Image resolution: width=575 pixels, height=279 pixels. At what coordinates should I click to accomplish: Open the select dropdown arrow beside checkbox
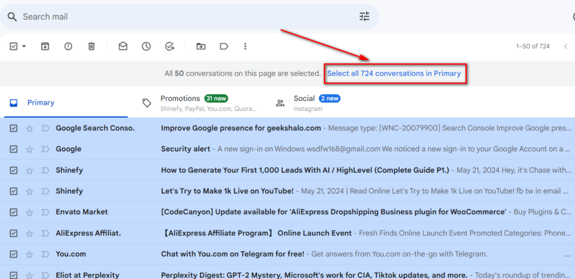pyautogui.click(x=24, y=46)
